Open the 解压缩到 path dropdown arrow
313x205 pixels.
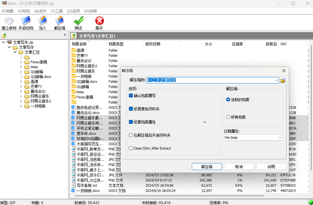click(276, 80)
